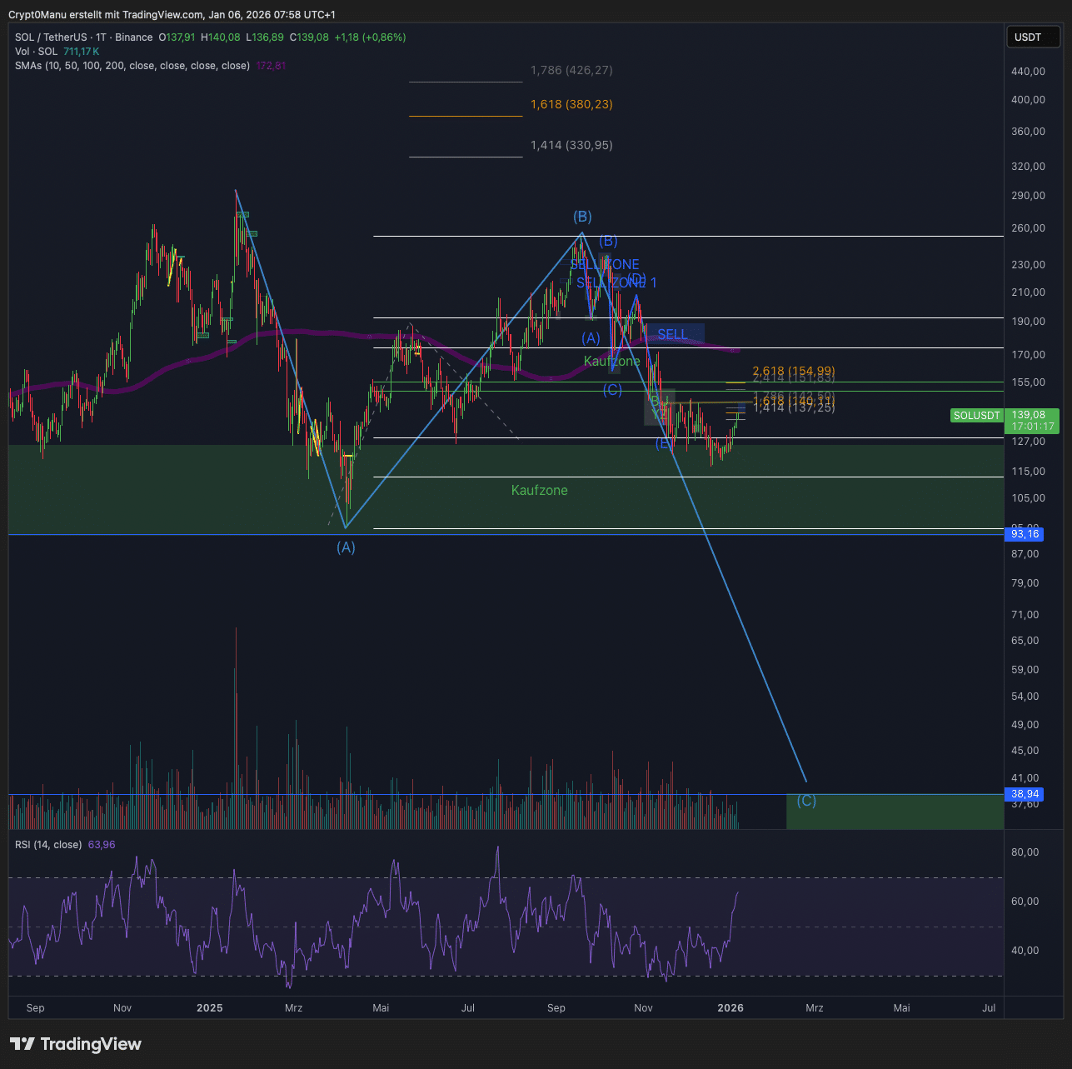Click the blue 38,94 price label
Image resolution: width=1072 pixels, height=1069 pixels.
tap(1025, 794)
